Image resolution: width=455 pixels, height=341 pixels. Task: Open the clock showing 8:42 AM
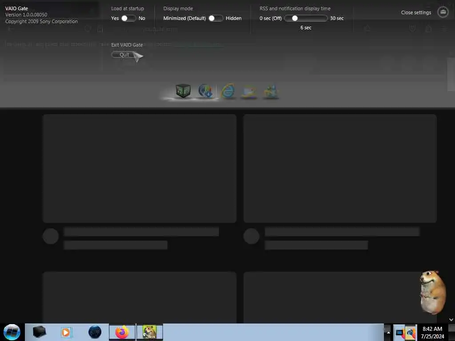pos(432,332)
